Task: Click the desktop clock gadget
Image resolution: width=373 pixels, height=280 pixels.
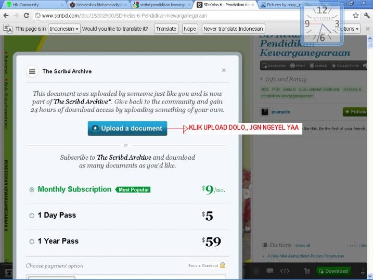Action: [322, 24]
